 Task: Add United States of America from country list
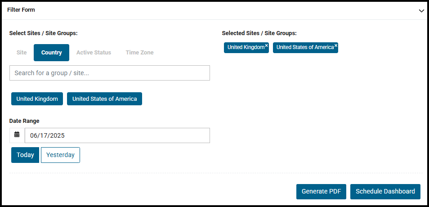[x=104, y=99]
